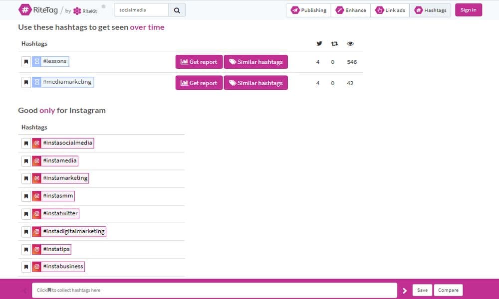Click the #instasmm Instagram tag
This screenshot has width=499, height=299.
53,196
